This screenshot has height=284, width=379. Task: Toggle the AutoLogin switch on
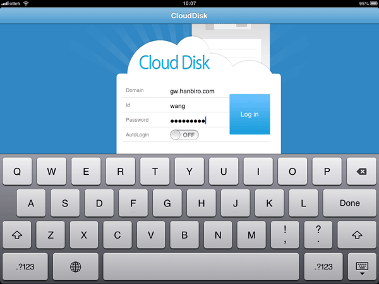[184, 135]
